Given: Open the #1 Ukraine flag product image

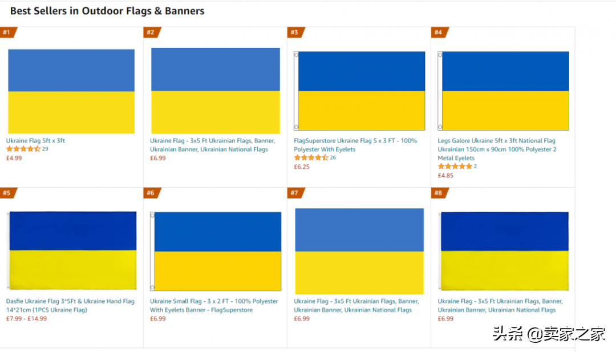Looking at the screenshot, I should coord(71,91).
